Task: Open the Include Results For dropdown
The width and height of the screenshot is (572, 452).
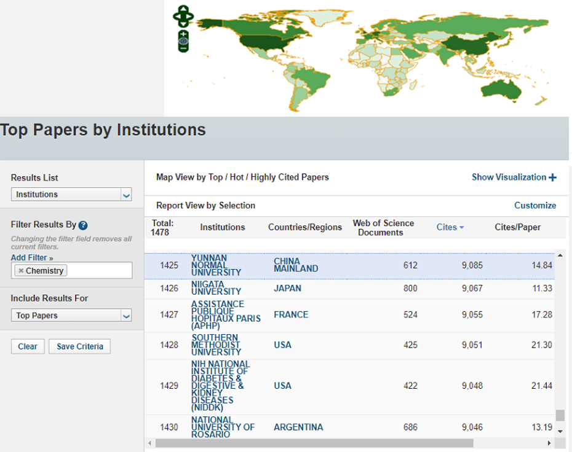Action: [71, 316]
